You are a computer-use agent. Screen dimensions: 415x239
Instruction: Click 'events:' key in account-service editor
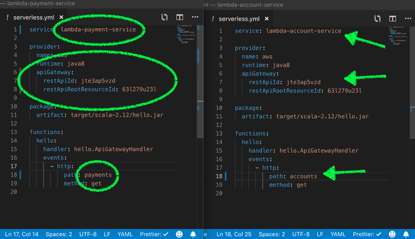[x=260, y=159]
